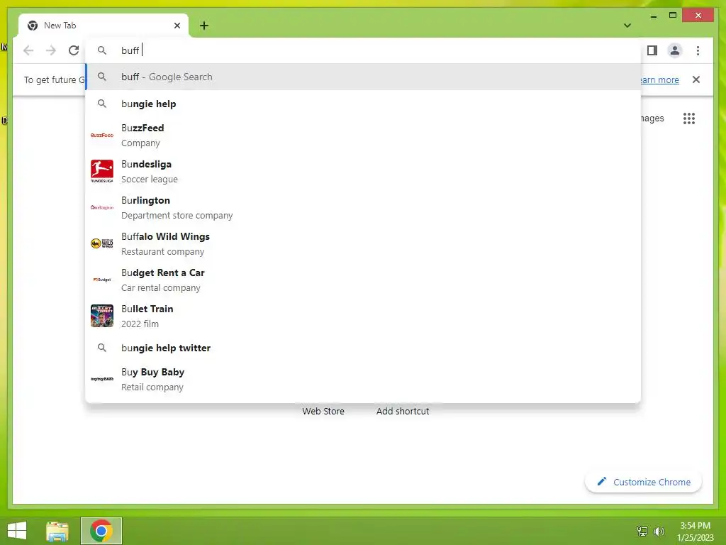726x545 pixels.
Task: Reload the page with the refresh icon
Action: (x=74, y=50)
